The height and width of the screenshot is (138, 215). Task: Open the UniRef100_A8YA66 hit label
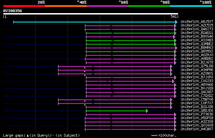click(x=197, y=85)
